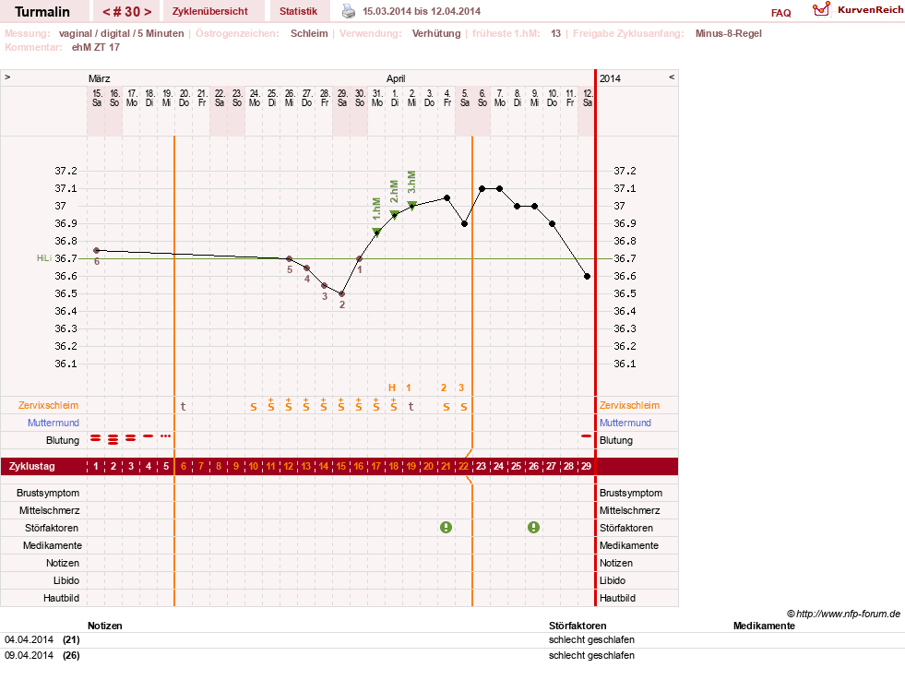Click the 2.hM temperature marker triangle

coord(395,215)
